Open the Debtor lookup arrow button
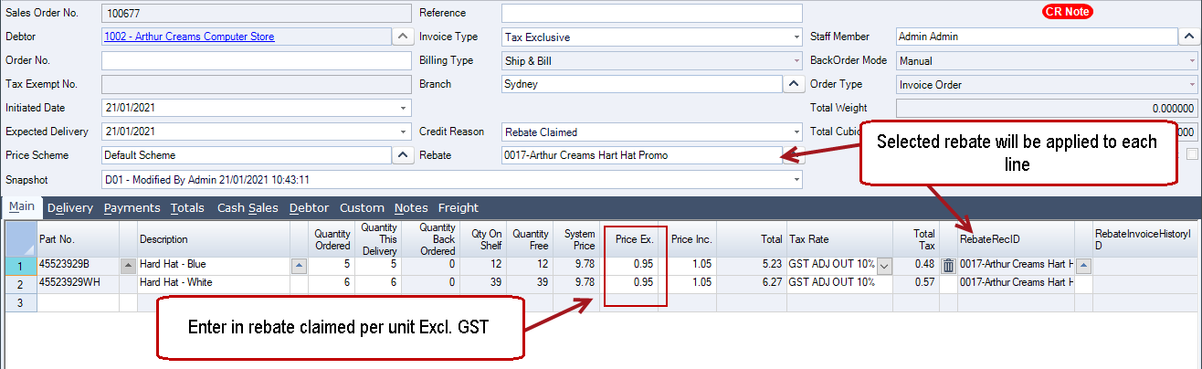Image resolution: width=1202 pixels, height=369 pixels. click(403, 37)
